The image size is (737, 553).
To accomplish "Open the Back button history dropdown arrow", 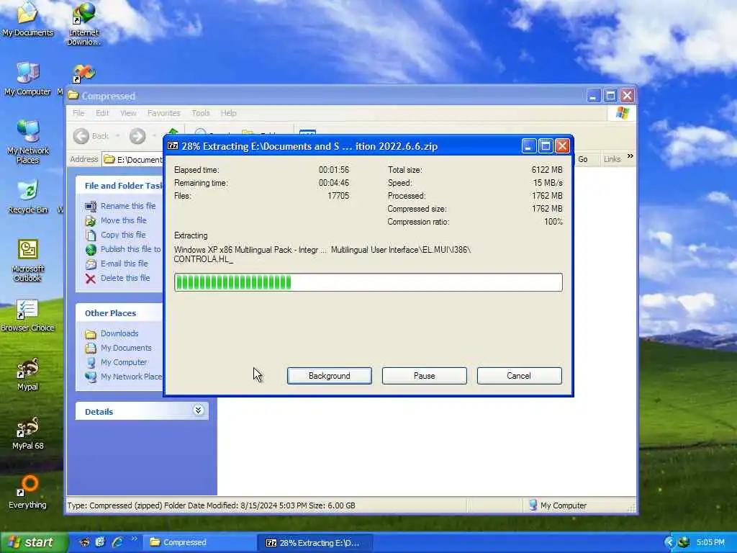I will (117, 136).
